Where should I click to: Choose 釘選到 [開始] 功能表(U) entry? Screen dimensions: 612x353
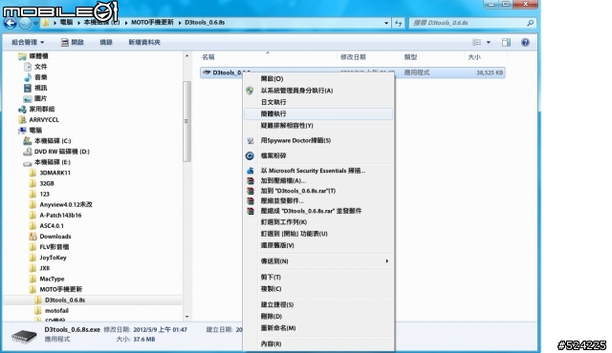point(318,234)
